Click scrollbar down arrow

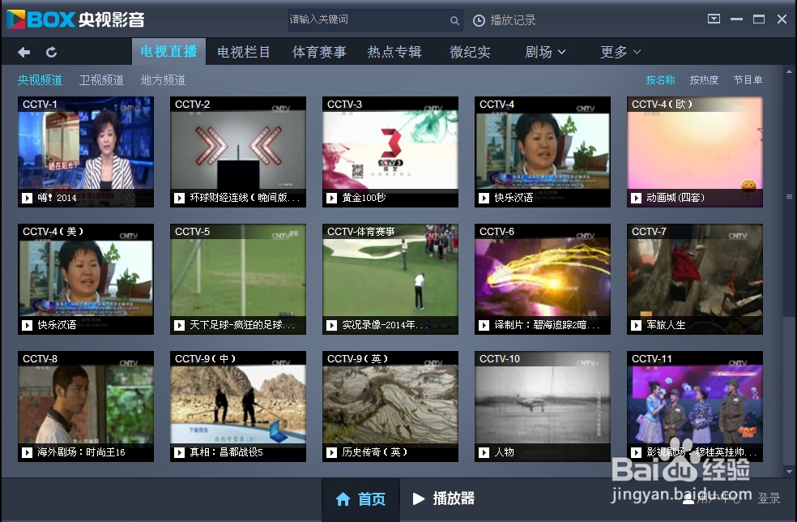click(x=789, y=471)
